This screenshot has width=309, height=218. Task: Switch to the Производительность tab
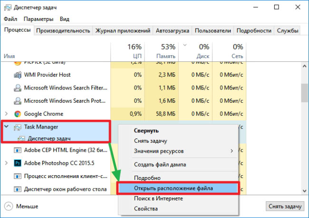point(63,30)
